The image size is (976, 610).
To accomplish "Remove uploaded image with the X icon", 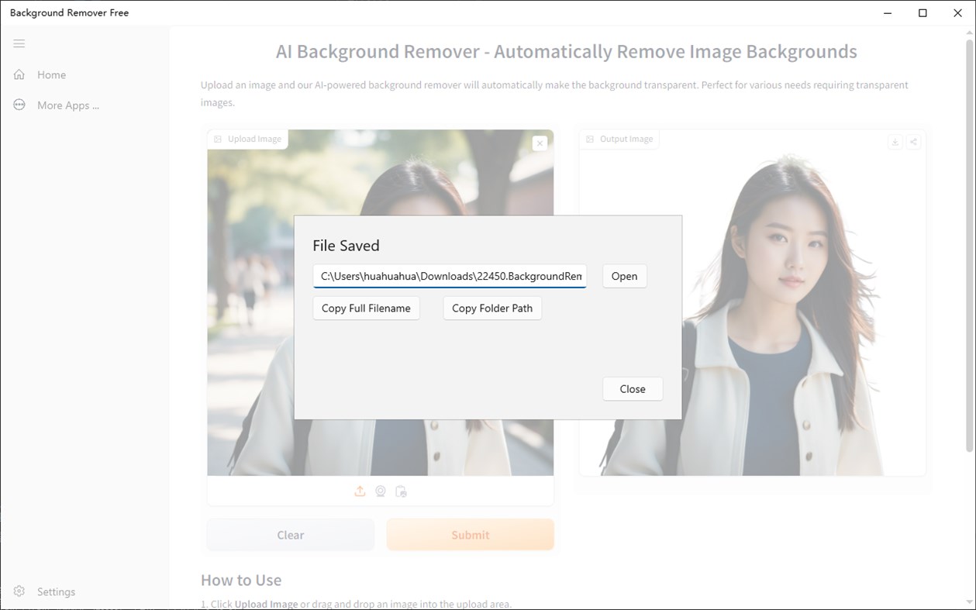I will (x=540, y=143).
